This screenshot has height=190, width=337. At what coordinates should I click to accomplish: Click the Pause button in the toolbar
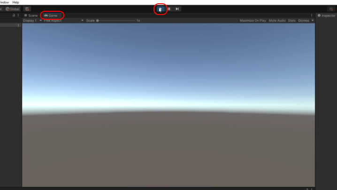169,9
